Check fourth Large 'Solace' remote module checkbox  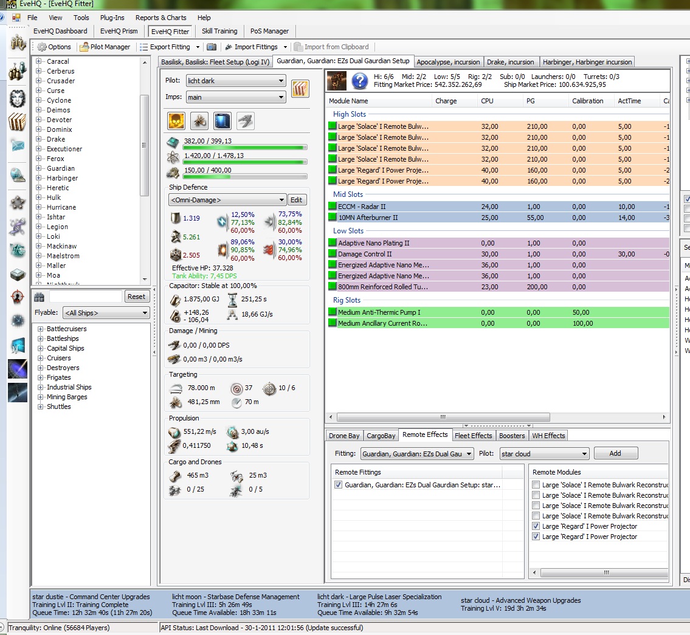(x=536, y=515)
